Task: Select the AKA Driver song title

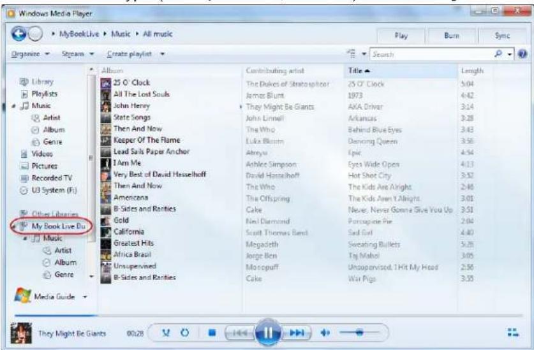Action: point(366,107)
